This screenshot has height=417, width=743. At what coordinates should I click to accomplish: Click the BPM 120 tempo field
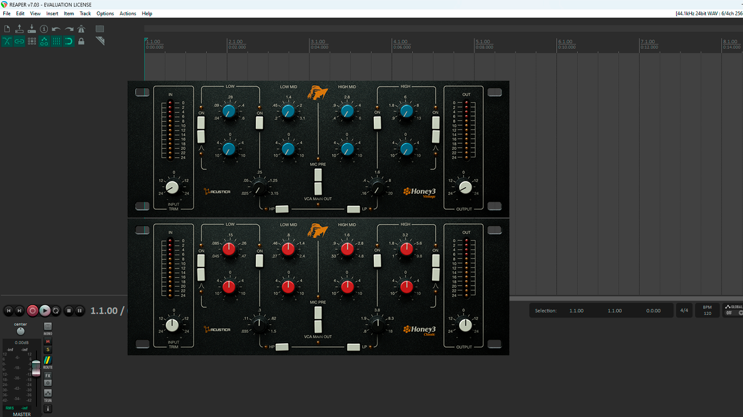pyautogui.click(x=707, y=311)
